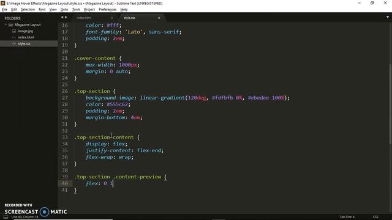Open the Preferences menu
Screen dimensions: 392x220
(108, 10)
